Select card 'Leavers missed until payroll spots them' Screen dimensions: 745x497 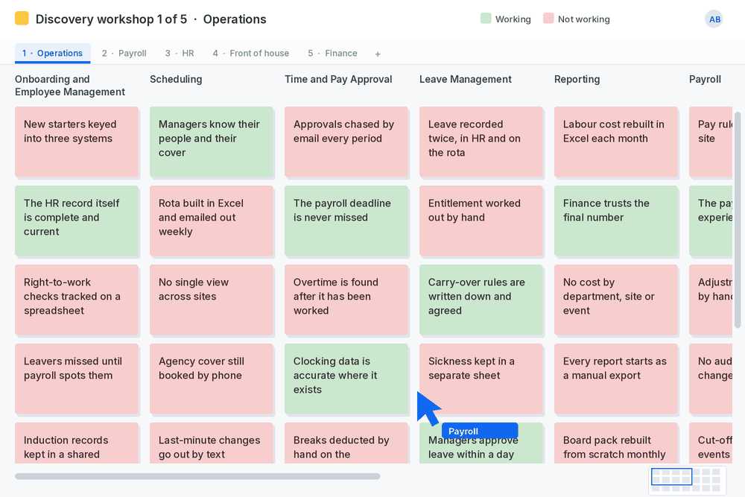[77, 379]
